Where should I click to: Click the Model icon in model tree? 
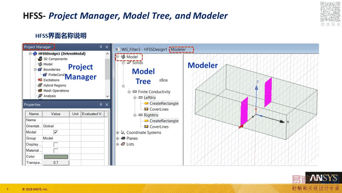click(123, 57)
